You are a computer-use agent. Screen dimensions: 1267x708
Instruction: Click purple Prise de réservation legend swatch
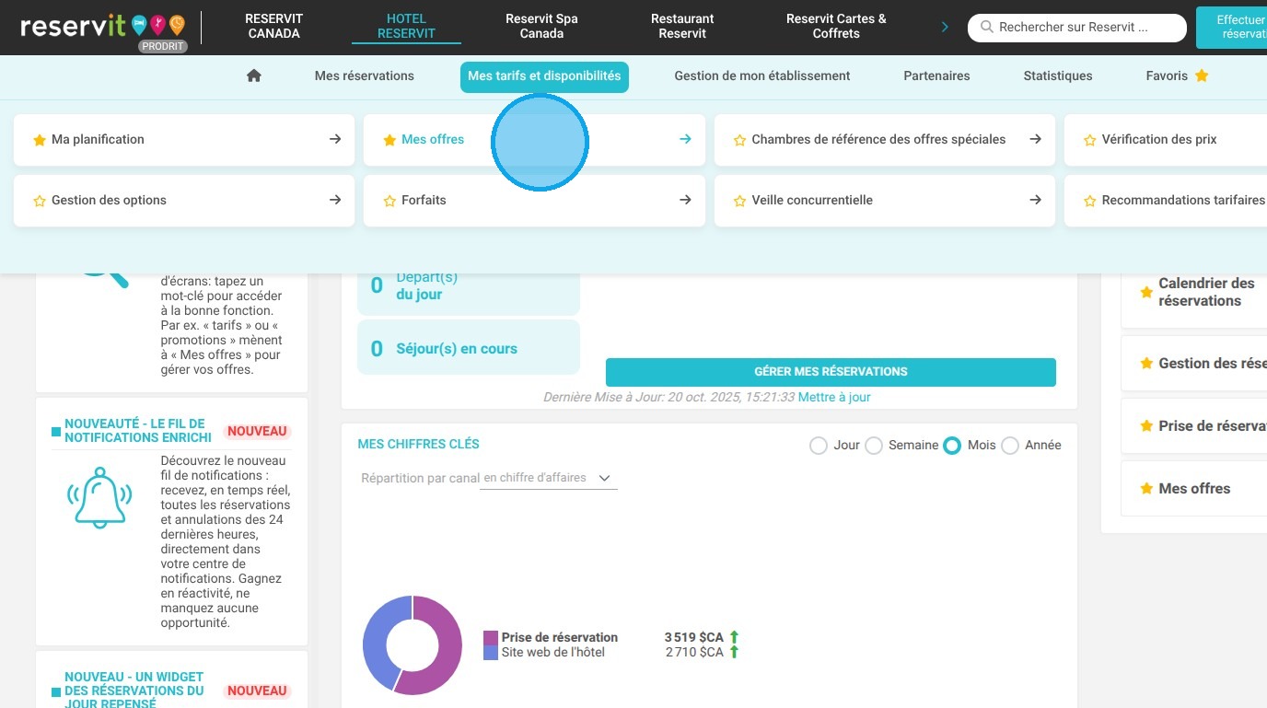(491, 638)
